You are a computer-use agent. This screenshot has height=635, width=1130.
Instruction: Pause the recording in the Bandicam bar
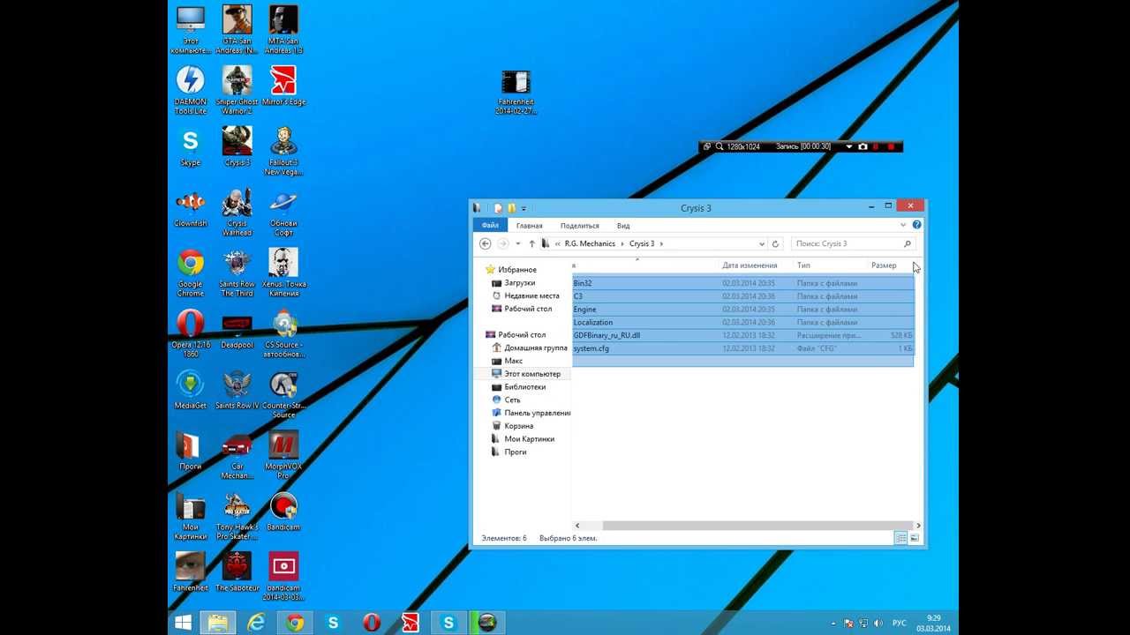(877, 146)
